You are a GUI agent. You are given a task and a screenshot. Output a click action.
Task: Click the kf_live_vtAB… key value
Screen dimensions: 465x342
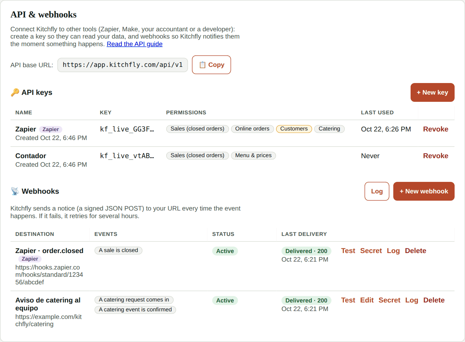click(x=127, y=156)
